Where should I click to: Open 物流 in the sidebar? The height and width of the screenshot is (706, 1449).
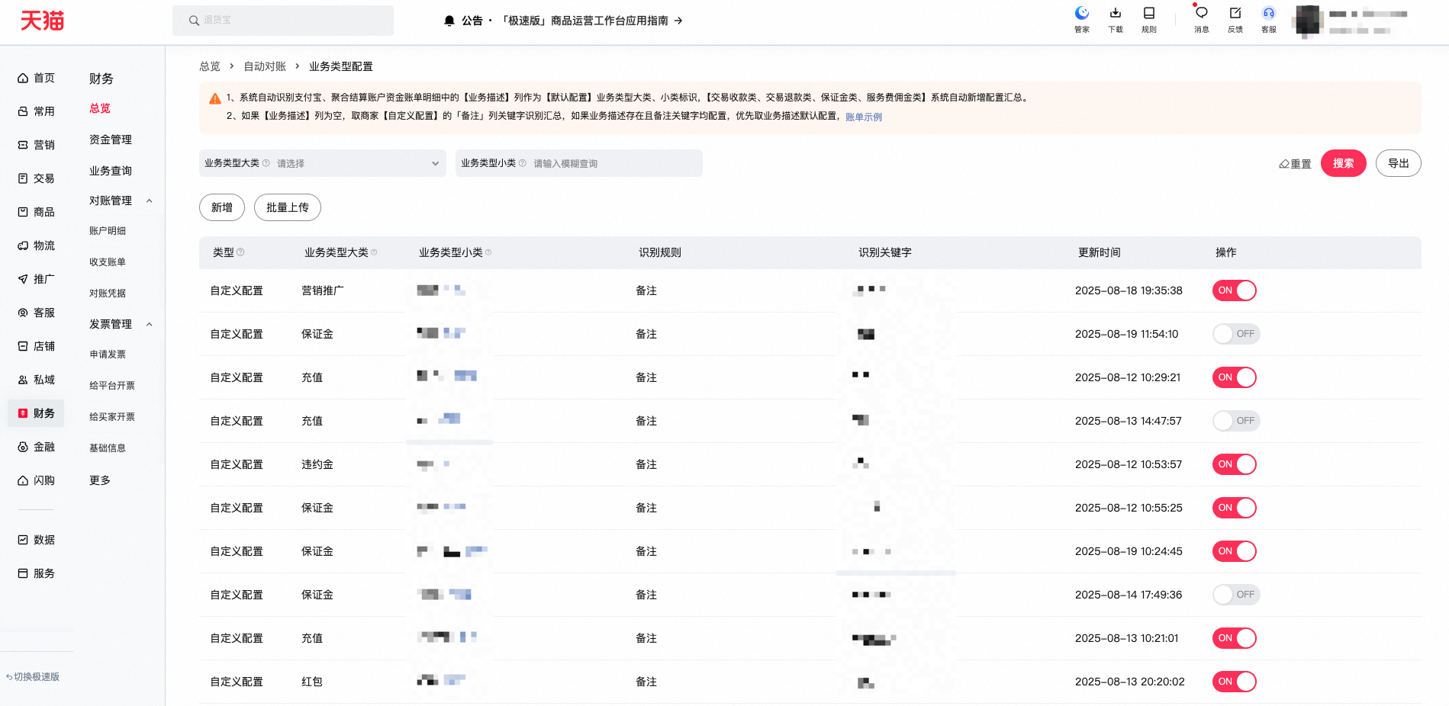point(37,245)
